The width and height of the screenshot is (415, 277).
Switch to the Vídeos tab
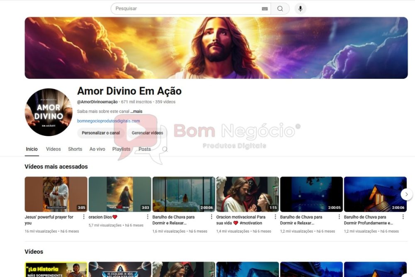tap(54, 149)
